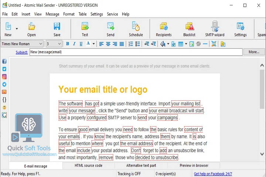Align text left
The height and width of the screenshot is (177, 266).
102,44
